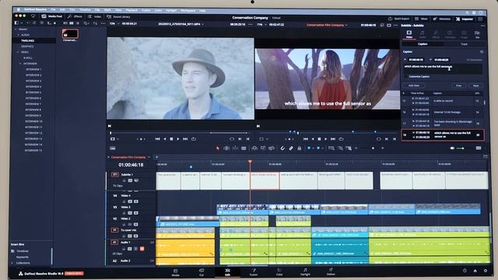The width and height of the screenshot is (498, 280).
Task: Open the Inspector Video tab
Action: pyautogui.click(x=409, y=34)
